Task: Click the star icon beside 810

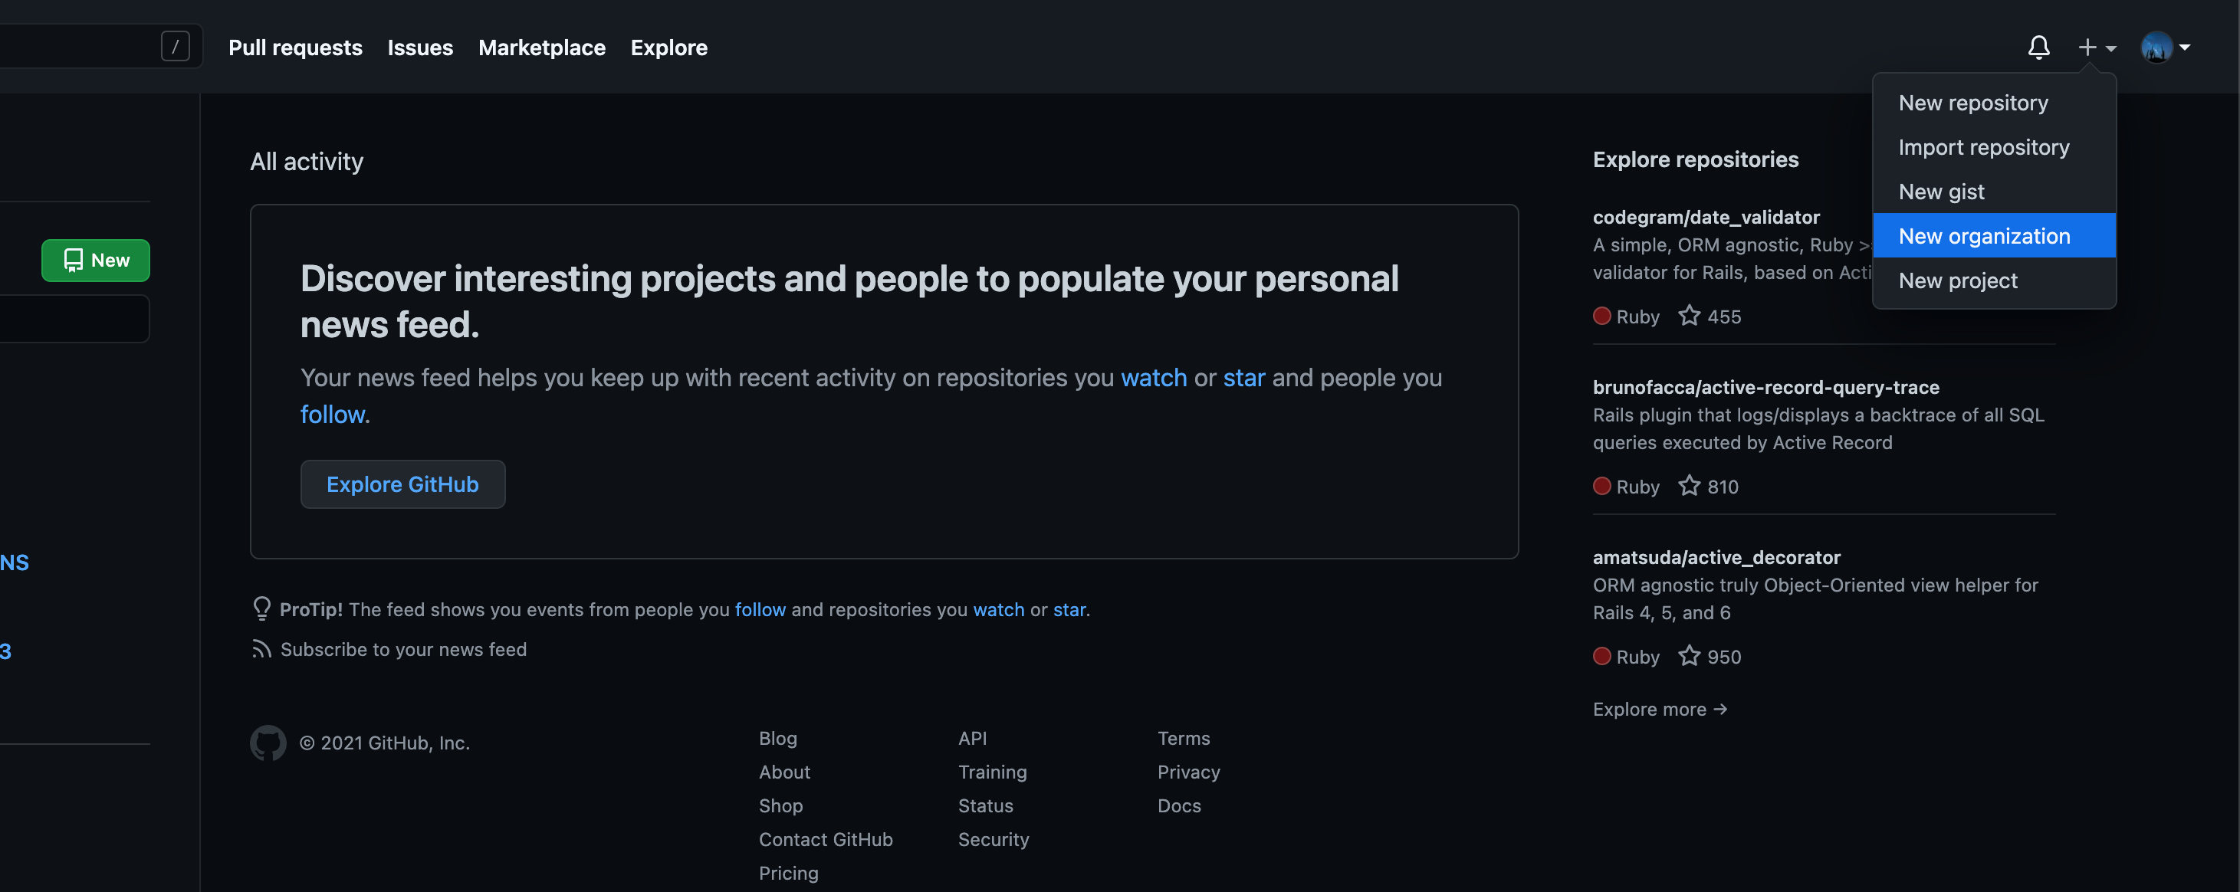Action: coord(1689,486)
